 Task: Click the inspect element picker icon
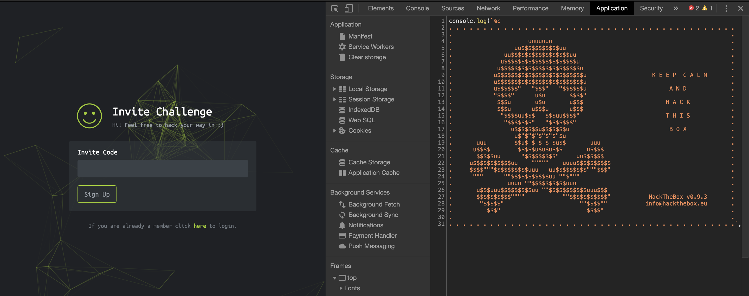coord(335,8)
